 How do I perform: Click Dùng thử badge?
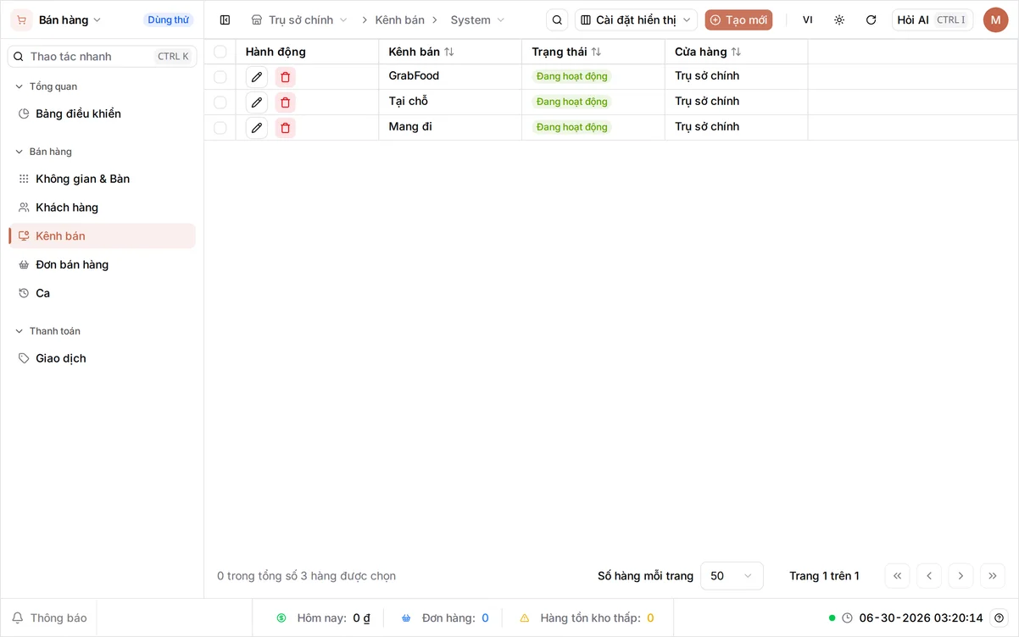coord(168,19)
